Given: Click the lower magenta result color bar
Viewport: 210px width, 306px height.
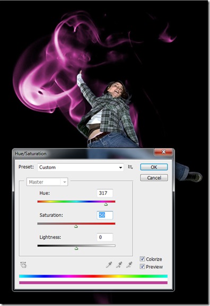Looking at the screenshot, I should point(93,283).
